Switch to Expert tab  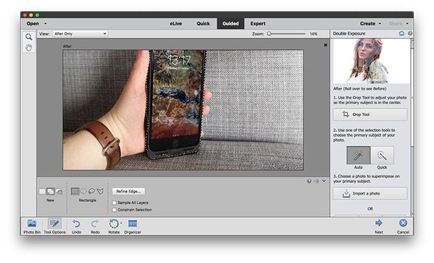[258, 24]
